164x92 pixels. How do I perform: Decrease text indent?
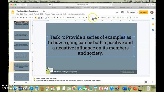click(127, 18)
